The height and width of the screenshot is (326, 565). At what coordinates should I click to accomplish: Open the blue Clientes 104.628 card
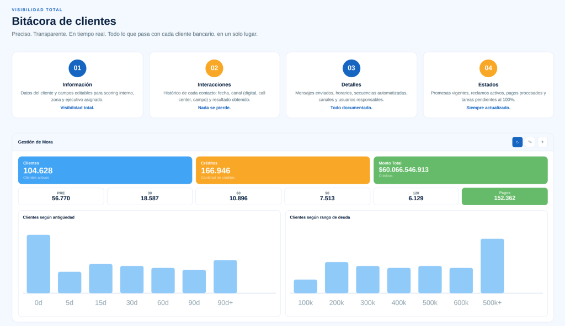pos(105,170)
